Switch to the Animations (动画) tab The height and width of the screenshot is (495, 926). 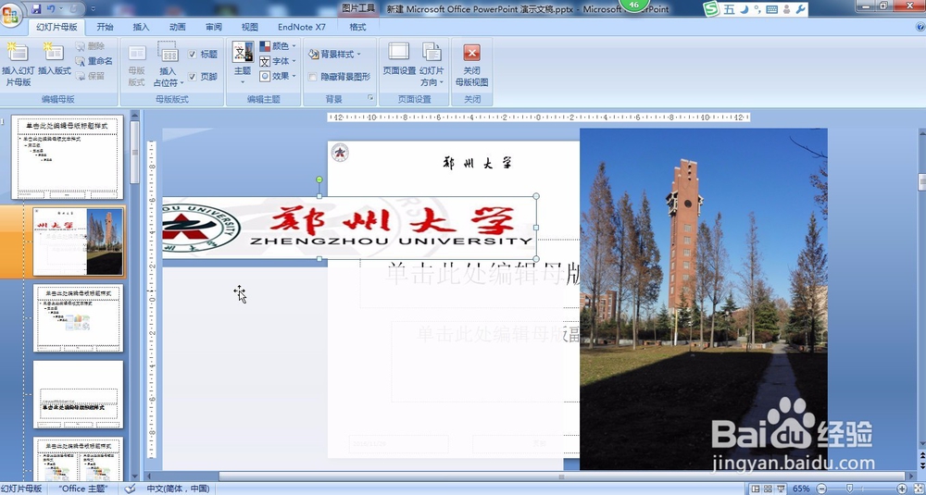coord(177,27)
